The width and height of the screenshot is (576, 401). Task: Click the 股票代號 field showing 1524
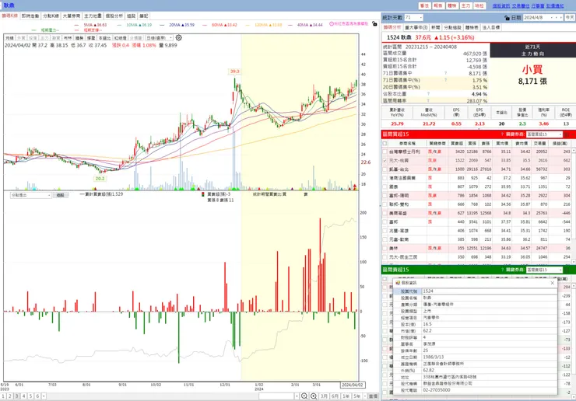(x=490, y=291)
